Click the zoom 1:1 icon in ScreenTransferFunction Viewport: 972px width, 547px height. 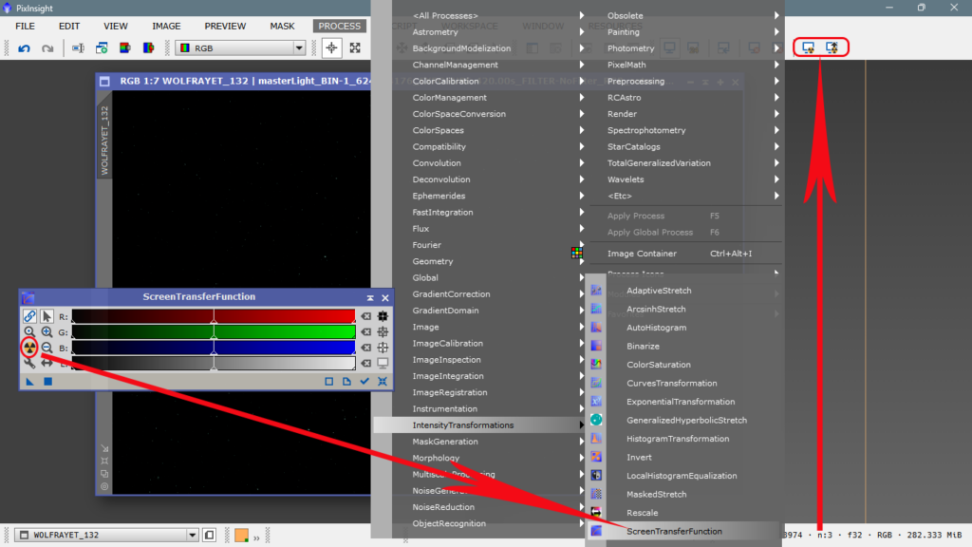point(29,331)
